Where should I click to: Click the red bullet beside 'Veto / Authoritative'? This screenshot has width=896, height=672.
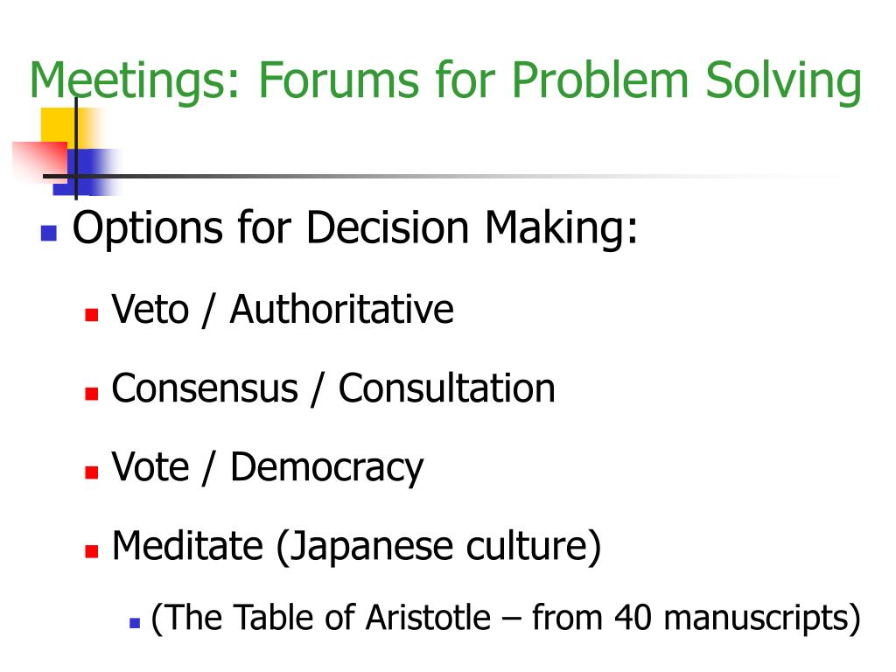(x=90, y=315)
